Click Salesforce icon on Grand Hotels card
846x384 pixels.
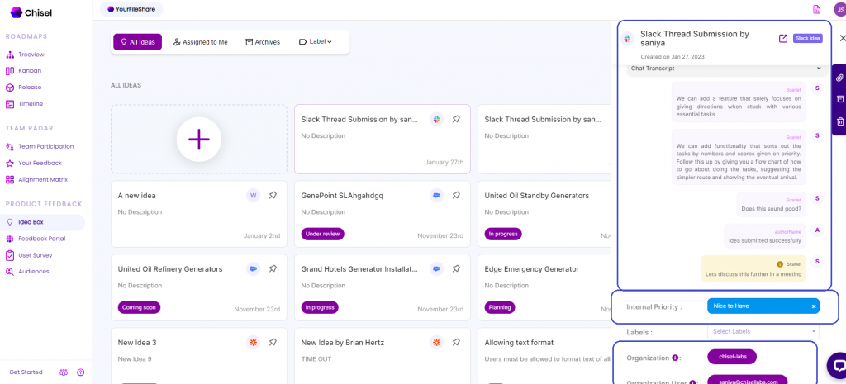click(436, 268)
